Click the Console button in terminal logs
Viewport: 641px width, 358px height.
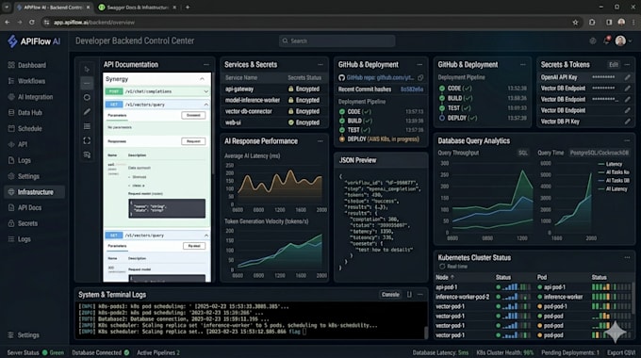pos(390,294)
